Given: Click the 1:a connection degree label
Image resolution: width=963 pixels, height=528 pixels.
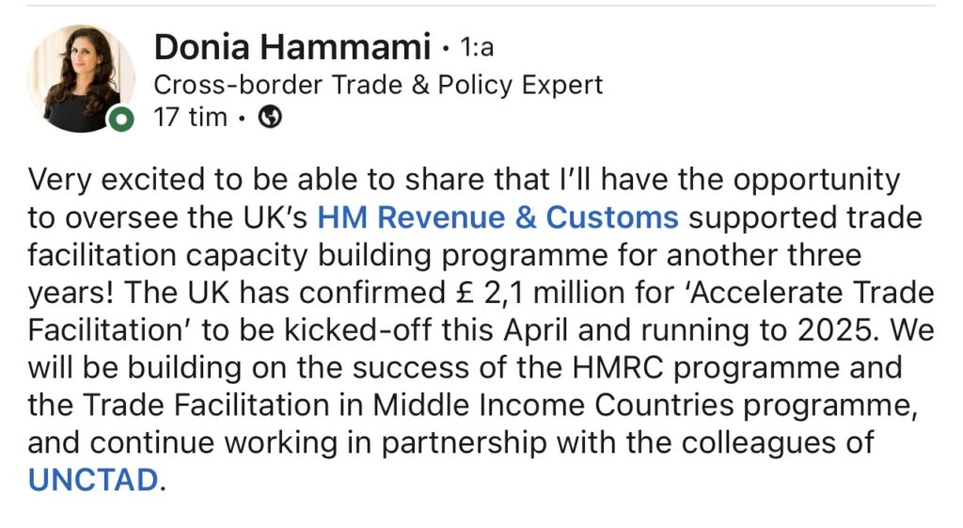Looking at the screenshot, I should [x=476, y=47].
